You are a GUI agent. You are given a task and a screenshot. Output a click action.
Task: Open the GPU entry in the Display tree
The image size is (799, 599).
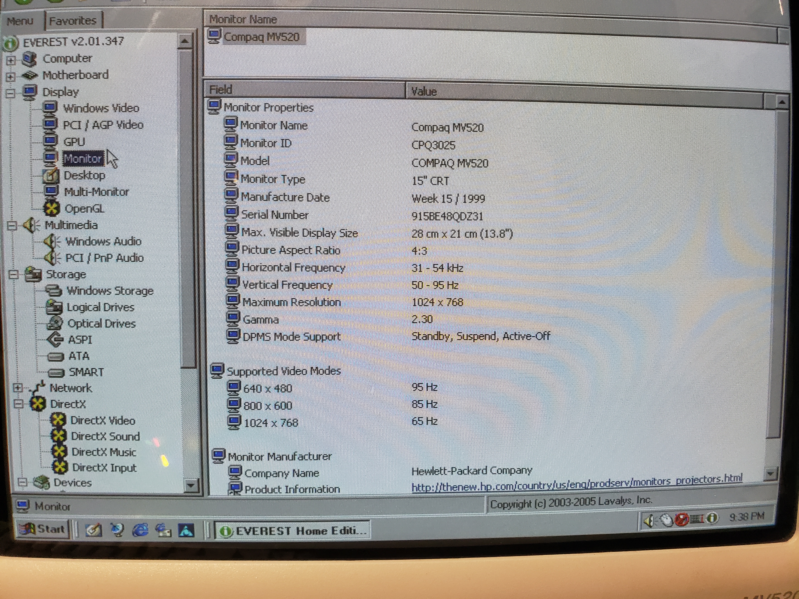74,142
